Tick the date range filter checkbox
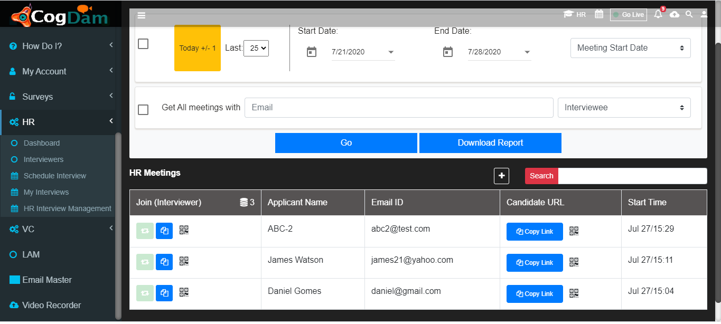721x324 pixels. pos(143,44)
